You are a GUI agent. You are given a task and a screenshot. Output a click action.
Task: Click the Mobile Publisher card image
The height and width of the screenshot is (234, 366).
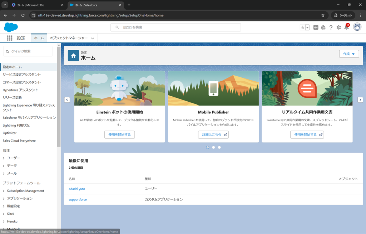point(213,88)
